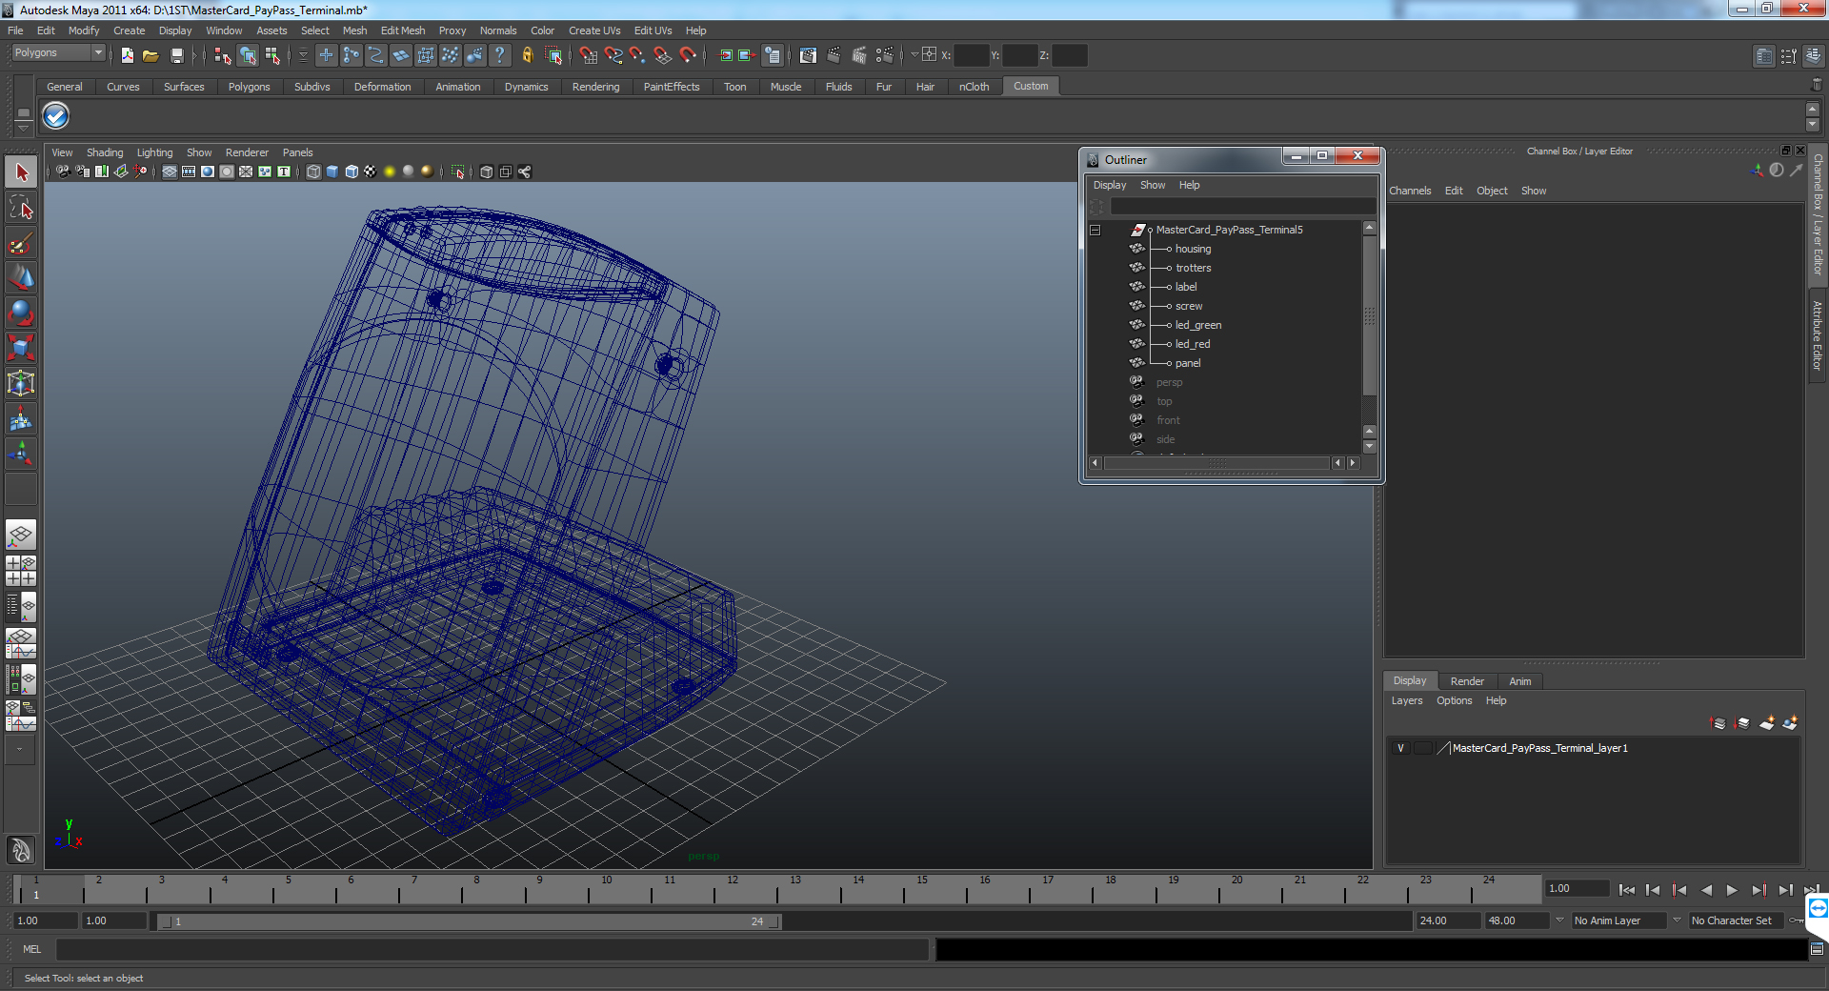Viewport: 1829px width, 991px height.
Task: Open the Render layer tab
Action: tap(1466, 681)
